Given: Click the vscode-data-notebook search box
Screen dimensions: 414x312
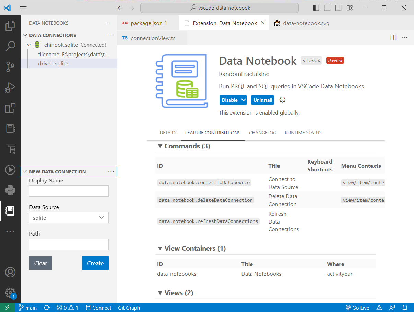Looking at the screenshot, I should 220,8.
